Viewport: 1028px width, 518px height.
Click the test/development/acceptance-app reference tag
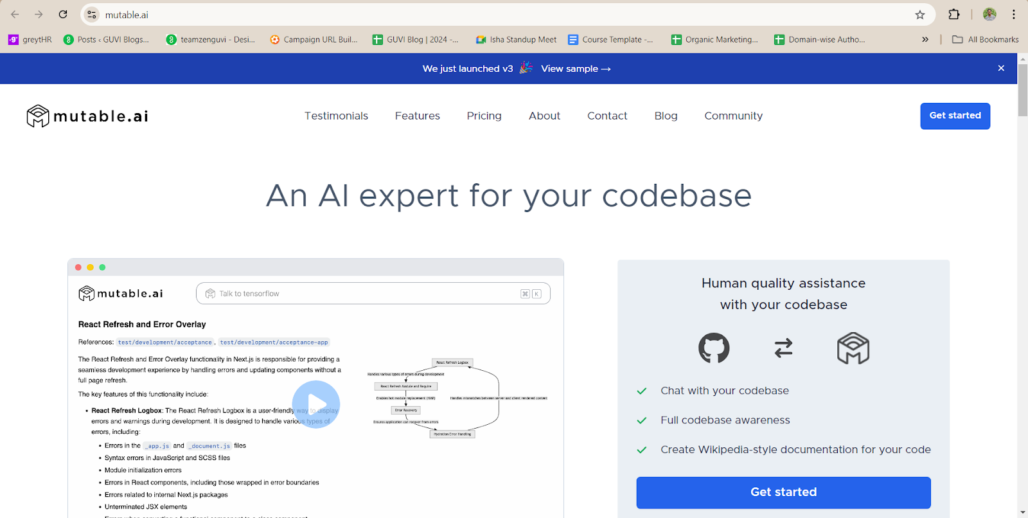click(x=274, y=343)
